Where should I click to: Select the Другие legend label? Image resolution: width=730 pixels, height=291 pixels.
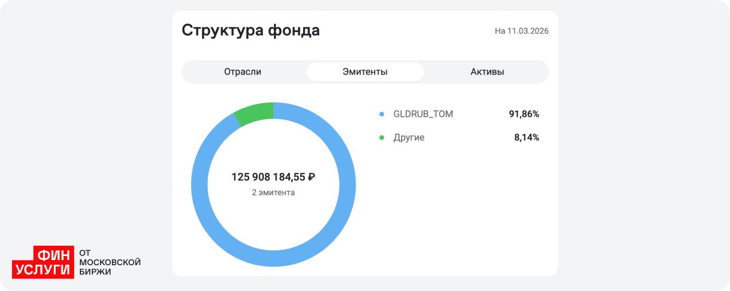(x=409, y=137)
